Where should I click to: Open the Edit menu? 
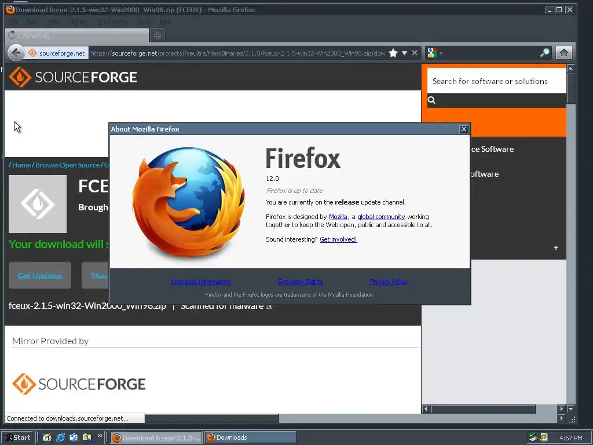[32, 21]
